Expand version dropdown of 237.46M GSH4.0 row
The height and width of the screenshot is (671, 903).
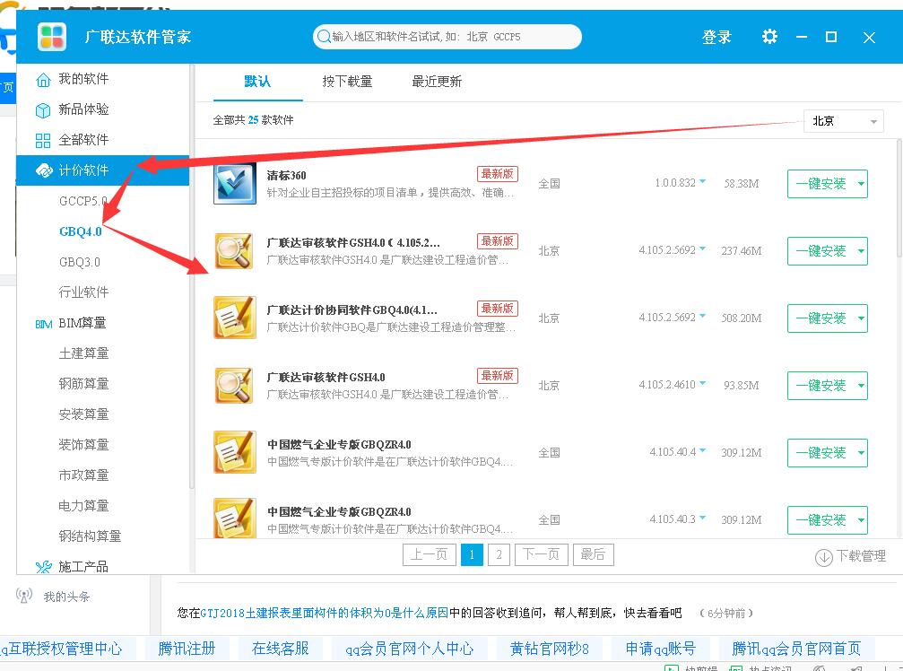pyautogui.click(x=702, y=249)
